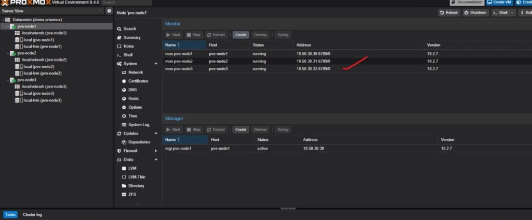Click Start in the Monitor toolbar
Screen dimensions: 532x220
pos(174,35)
